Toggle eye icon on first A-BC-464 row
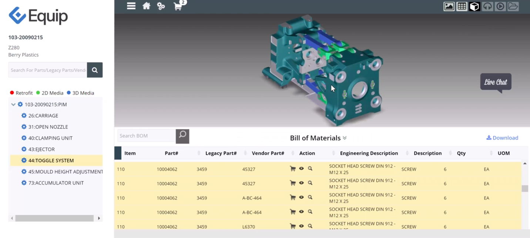The image size is (530, 238). [301, 197]
